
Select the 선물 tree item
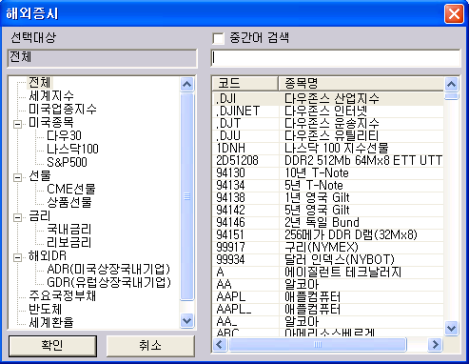click(x=40, y=175)
